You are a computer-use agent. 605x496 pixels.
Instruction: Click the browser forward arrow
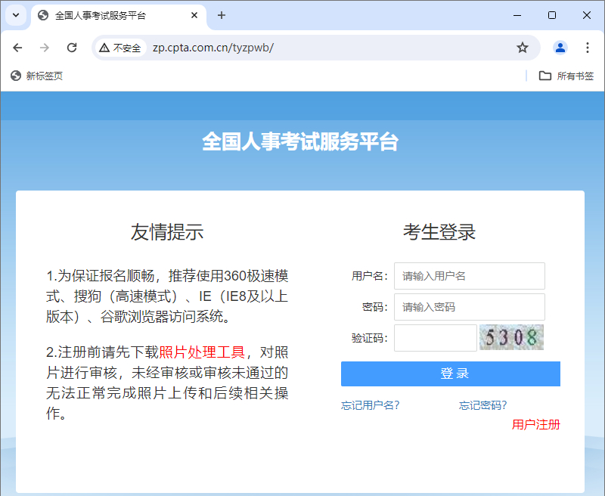tap(45, 48)
